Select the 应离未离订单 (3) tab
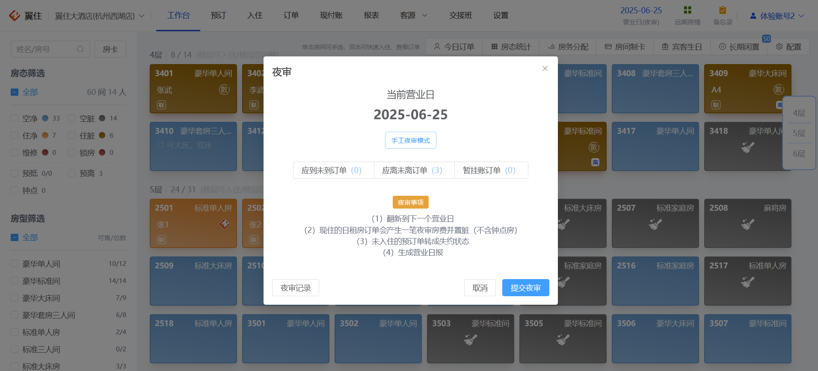The width and height of the screenshot is (818, 371). [x=414, y=170]
